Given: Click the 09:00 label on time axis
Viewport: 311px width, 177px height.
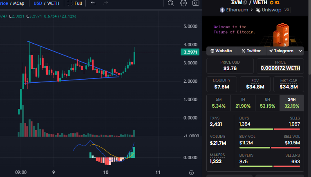Looking at the screenshot, I should 21,172.
